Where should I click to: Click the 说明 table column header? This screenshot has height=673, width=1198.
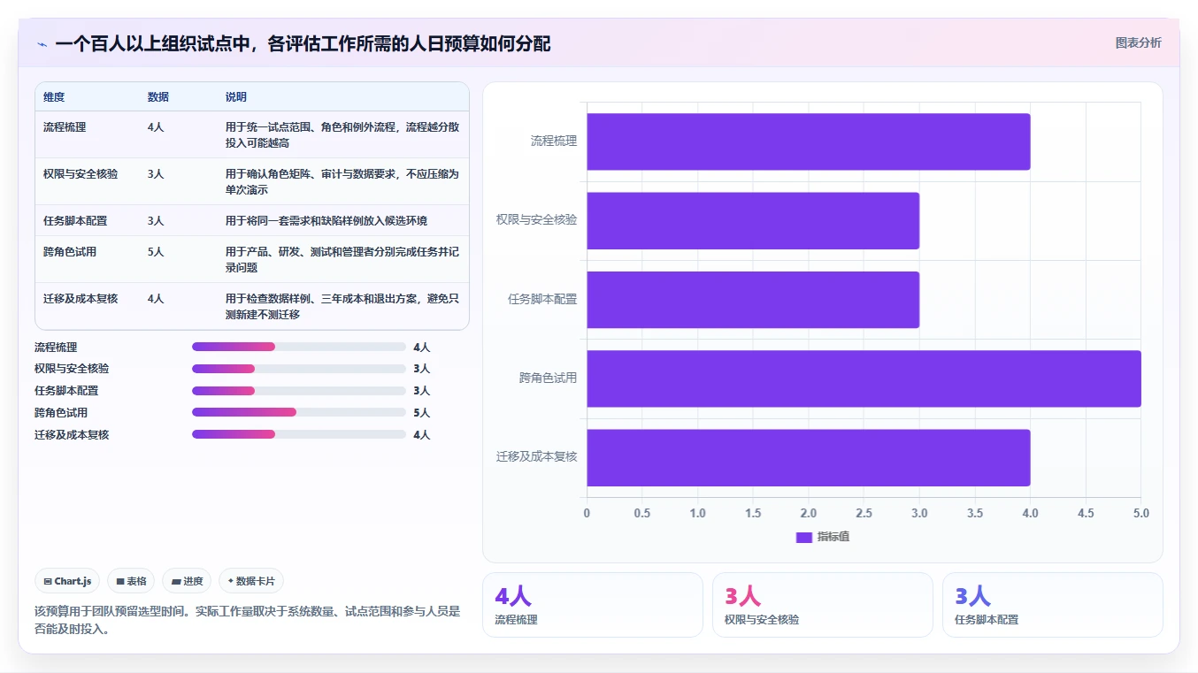point(236,97)
